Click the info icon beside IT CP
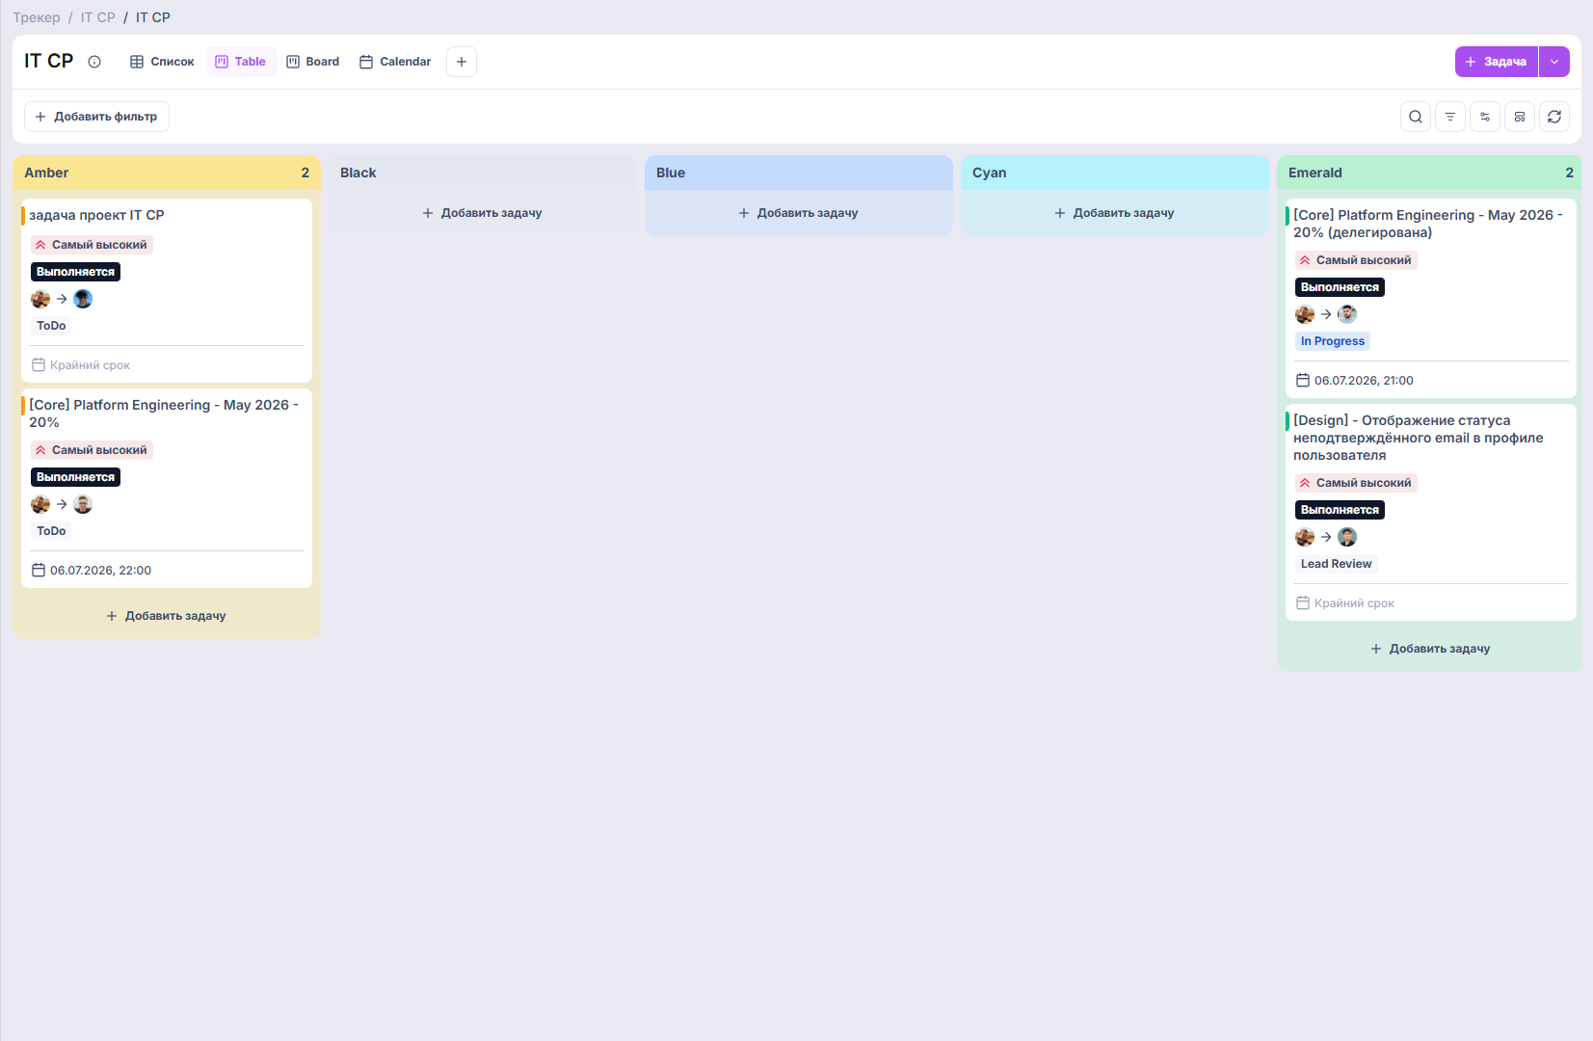Screen dimensions: 1593x1041 coord(94,62)
